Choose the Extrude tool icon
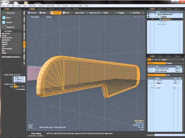Screen dimensions: 185x138 tap(4, 23)
